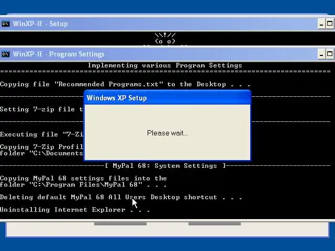Click the "Deleting default MyPal 68" shortcut line
The height and width of the screenshot is (251, 335).
pyautogui.click(x=121, y=197)
